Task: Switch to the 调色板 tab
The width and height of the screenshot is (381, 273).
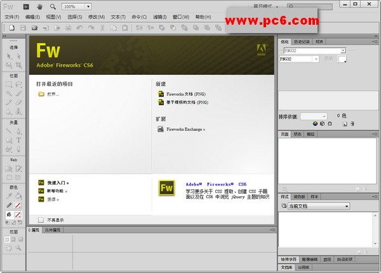Action: pos(299,196)
